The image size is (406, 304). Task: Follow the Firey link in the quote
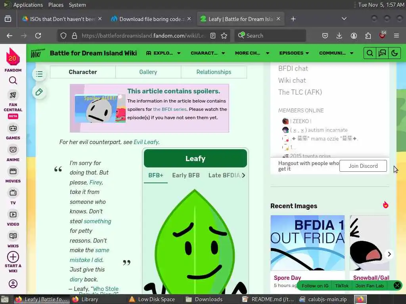[x=96, y=182]
